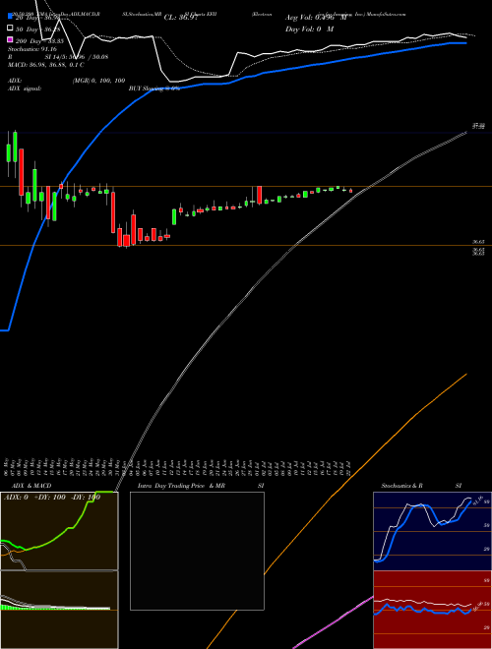Viewport: 492px width, 649px height.
Task: Click the '(MGR) 0, 100, 100' values
Action: pos(98,81)
